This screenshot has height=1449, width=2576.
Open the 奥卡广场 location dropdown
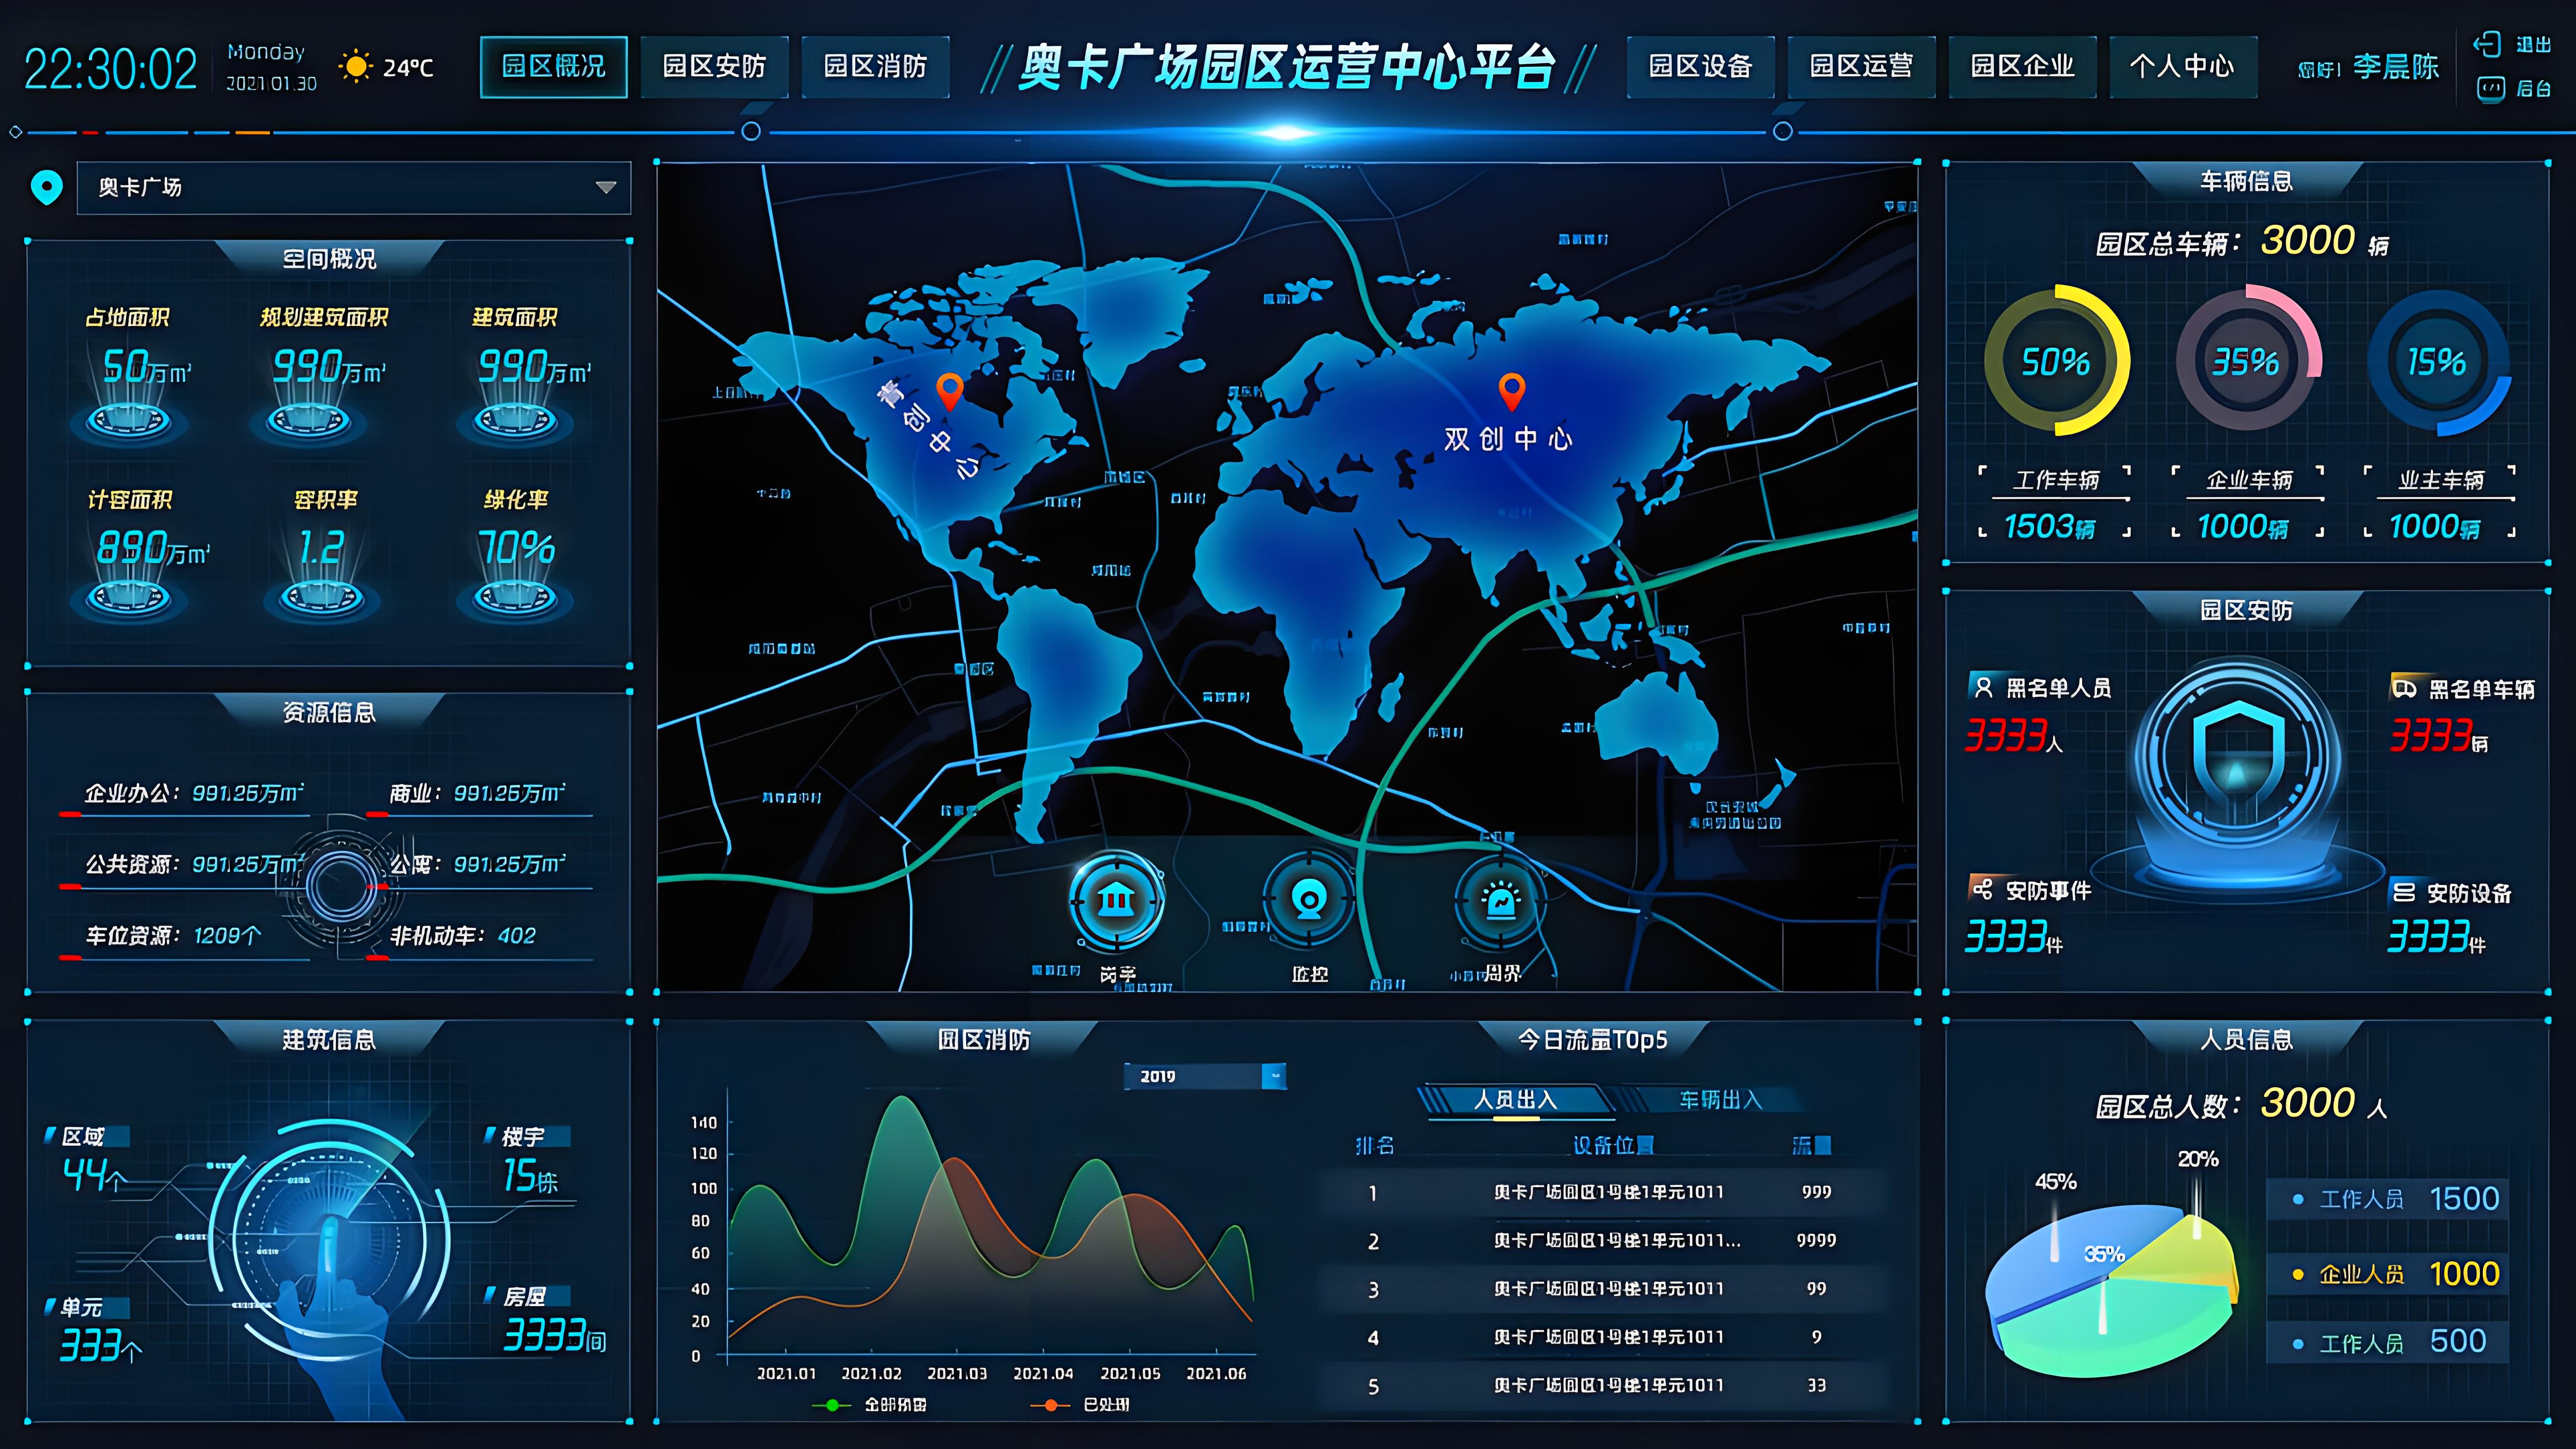354,187
